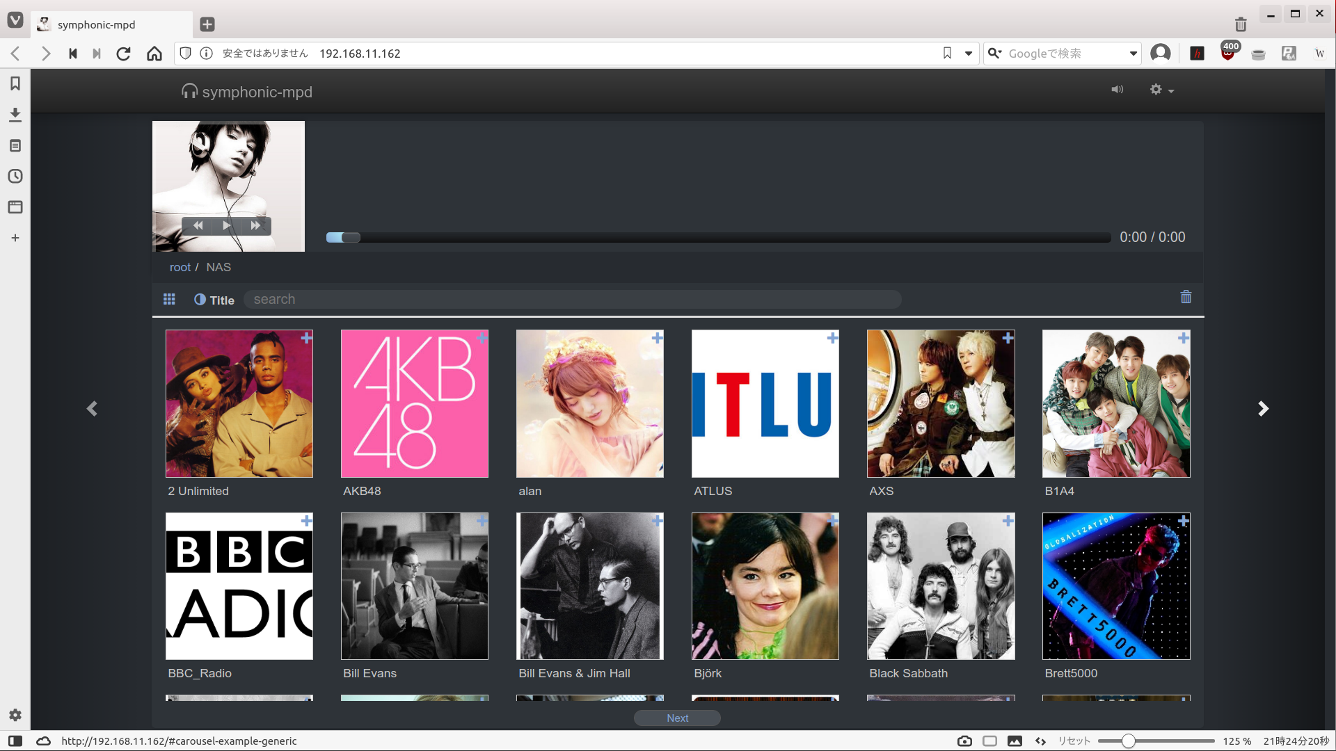
Task: Add B1A4 with its plus icon
Action: (x=1183, y=338)
